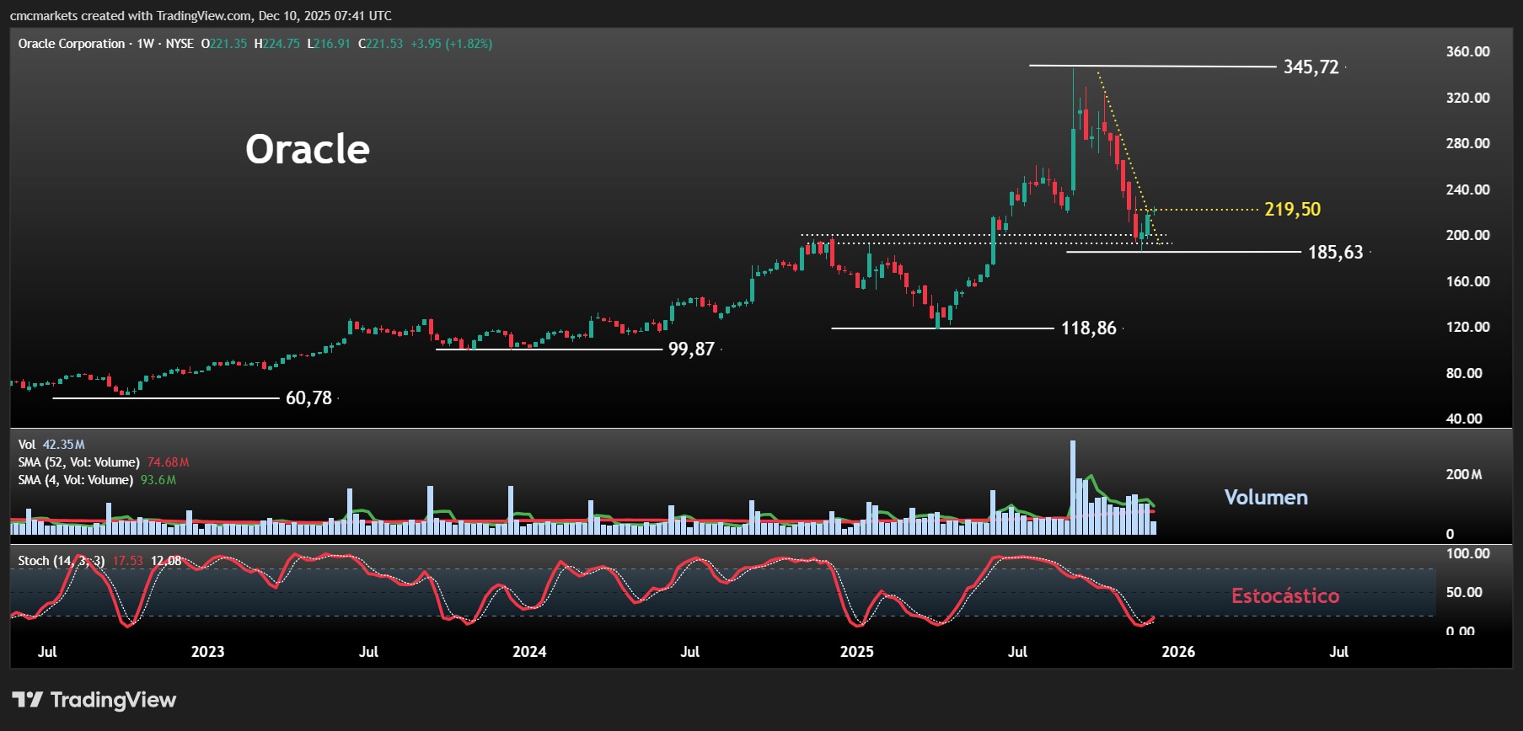Image resolution: width=1523 pixels, height=731 pixels.
Task: Click the high value H224.75
Action: pyautogui.click(x=276, y=44)
